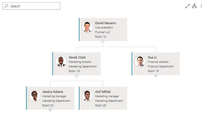
Task: Click the magnifier icon in search box
Action: (6, 6)
